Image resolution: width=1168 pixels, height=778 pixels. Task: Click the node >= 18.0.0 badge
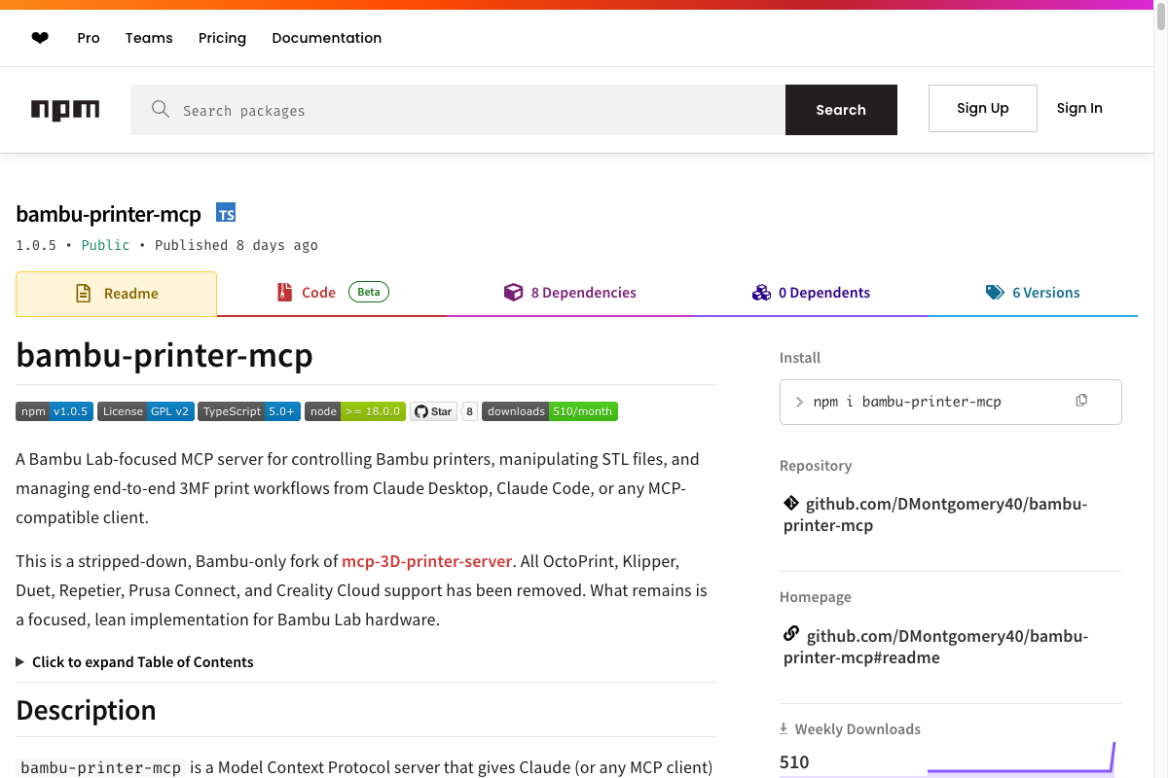pos(355,411)
